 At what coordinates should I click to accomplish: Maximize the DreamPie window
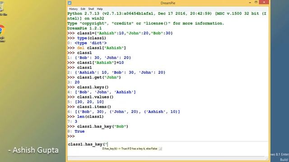(x=256, y=2)
